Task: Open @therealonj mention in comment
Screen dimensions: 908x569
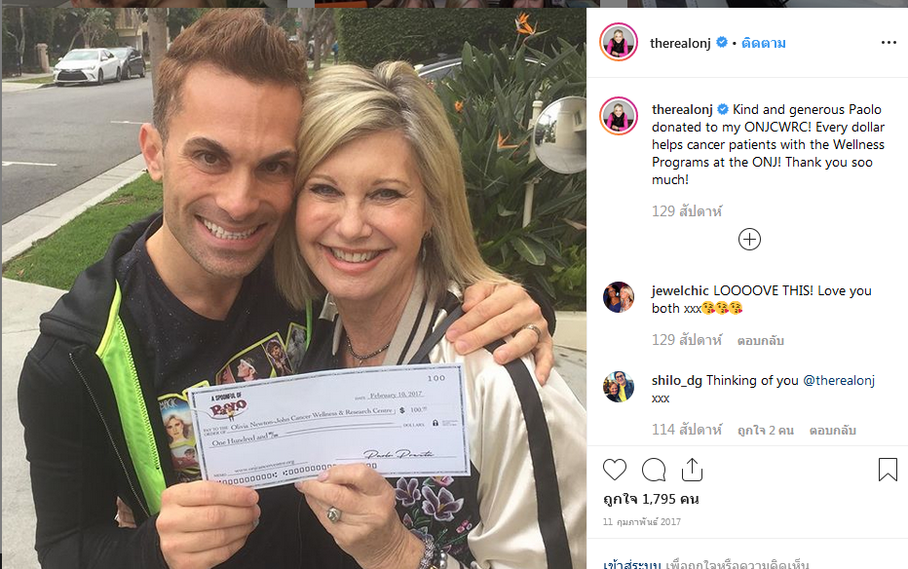Action: 839,380
